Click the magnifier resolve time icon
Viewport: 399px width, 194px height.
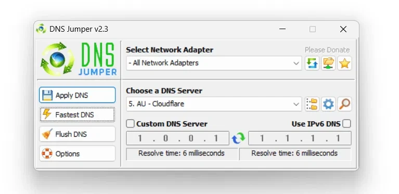(344, 104)
